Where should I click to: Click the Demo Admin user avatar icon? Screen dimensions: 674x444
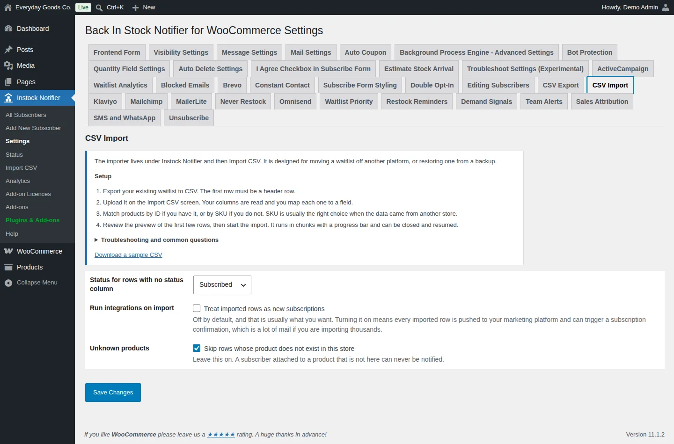(666, 7)
